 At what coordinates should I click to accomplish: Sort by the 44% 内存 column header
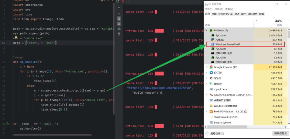pyautogui.click(x=268, y=23)
